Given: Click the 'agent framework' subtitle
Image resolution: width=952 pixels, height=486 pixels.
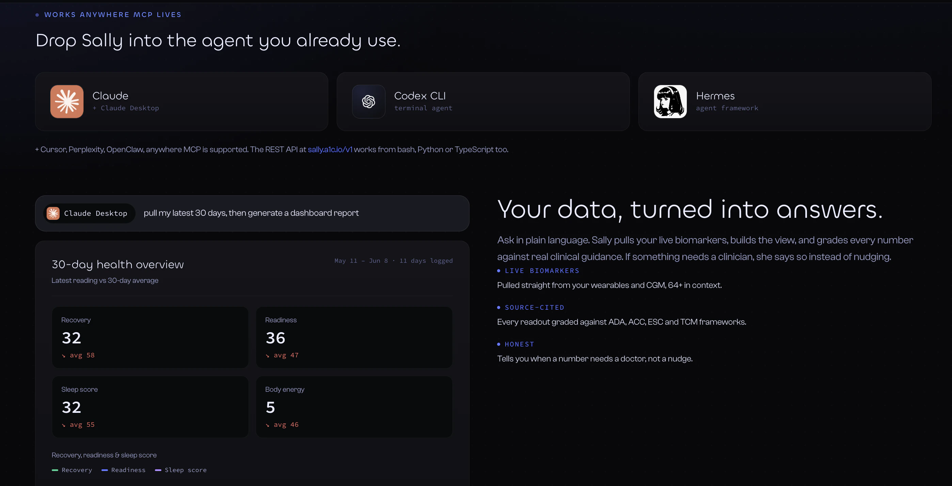Looking at the screenshot, I should (x=727, y=108).
